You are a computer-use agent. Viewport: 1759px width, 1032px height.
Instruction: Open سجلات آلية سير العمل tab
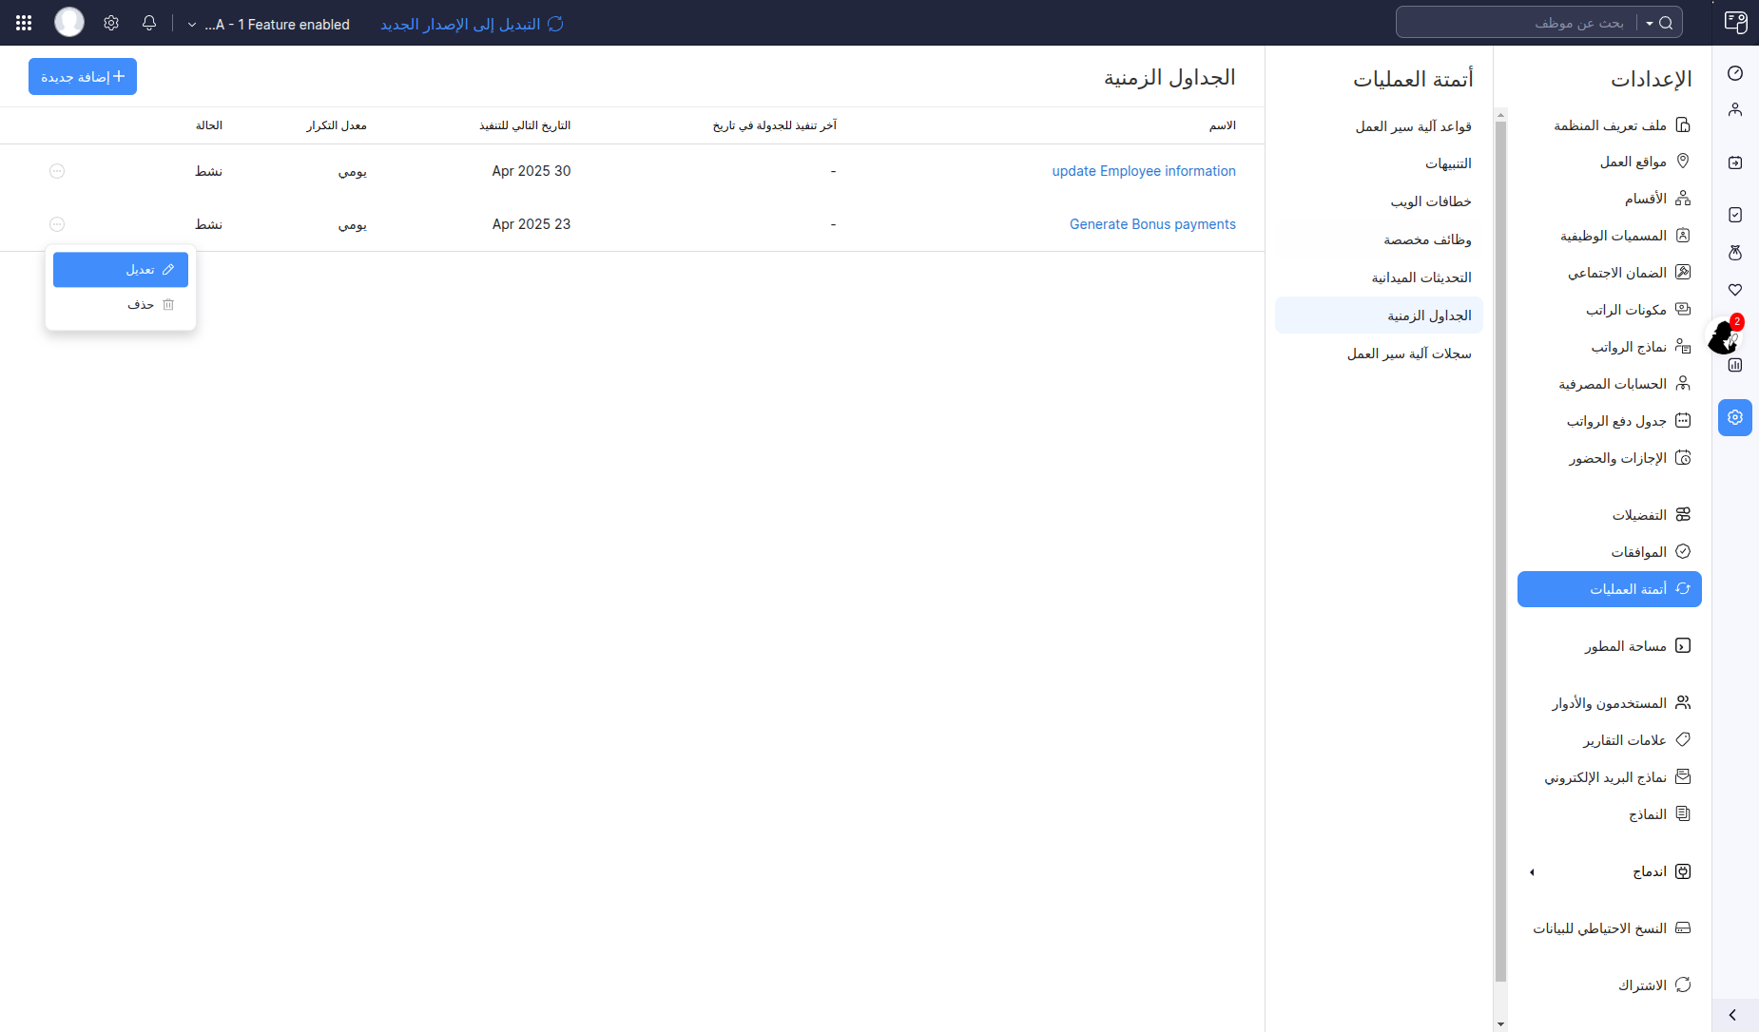[1408, 354]
